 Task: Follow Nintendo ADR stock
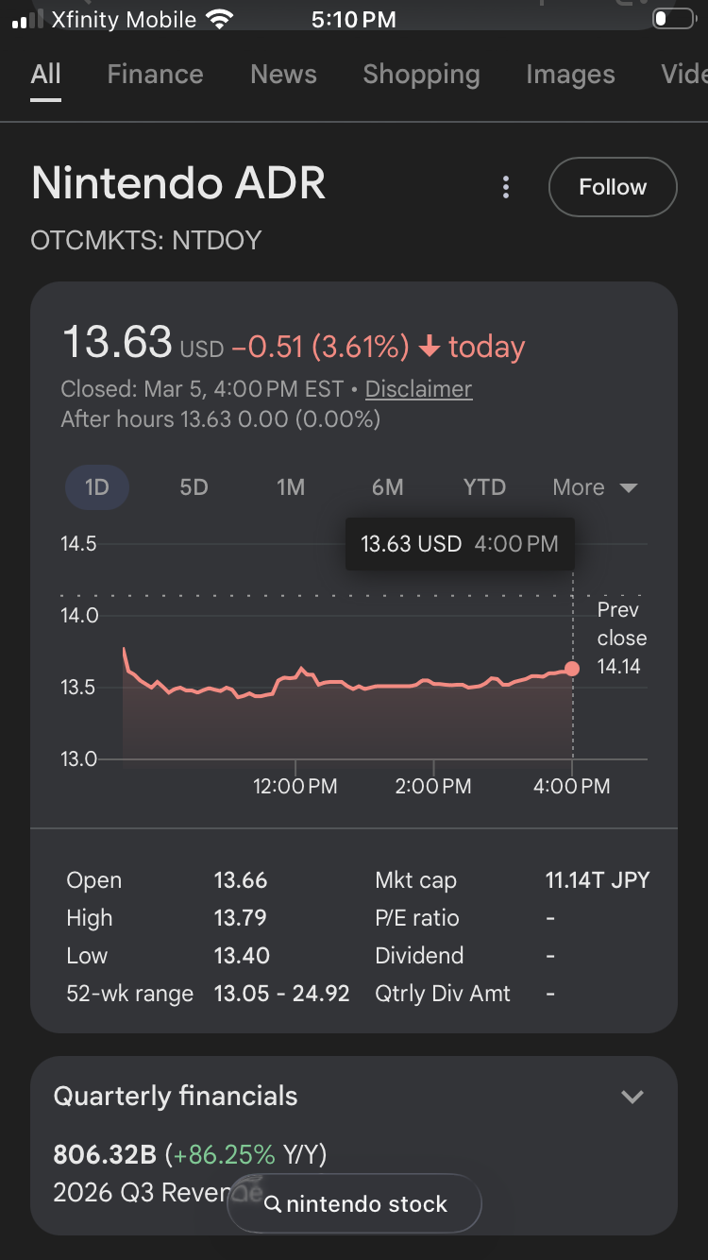pyautogui.click(x=613, y=187)
